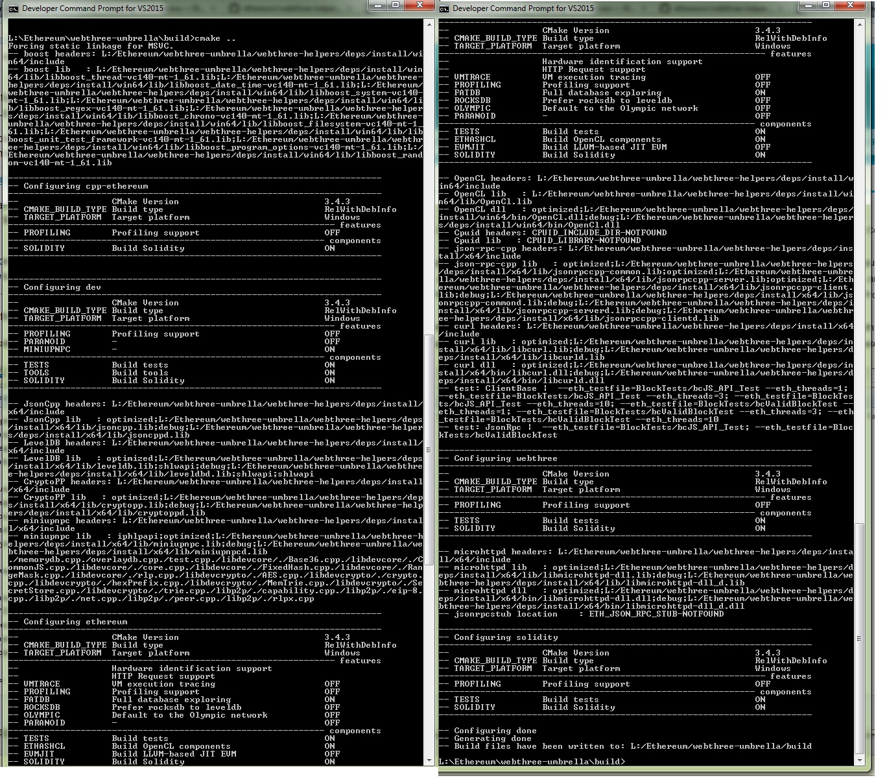The width and height of the screenshot is (887, 778).
Task: Click the 'microhttpd headers' line
Action: 646,556
